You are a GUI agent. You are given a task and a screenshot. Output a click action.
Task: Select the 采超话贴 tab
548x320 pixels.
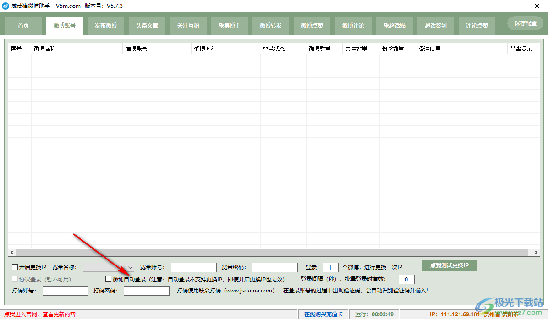pyautogui.click(x=395, y=26)
